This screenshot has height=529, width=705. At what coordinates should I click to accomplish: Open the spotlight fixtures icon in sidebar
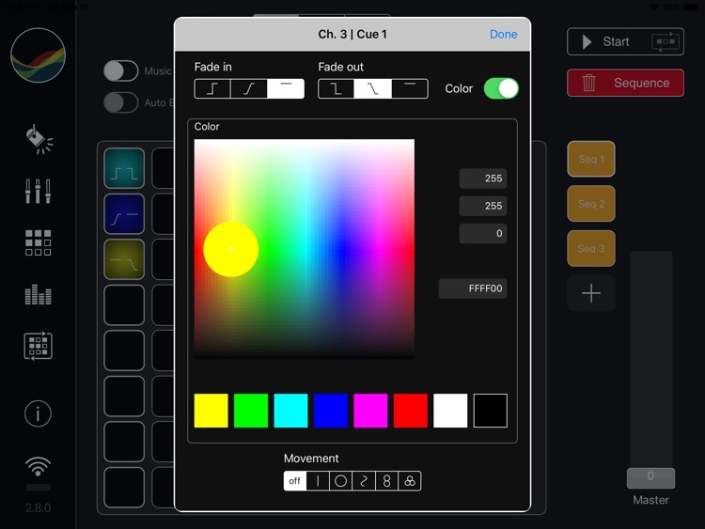(39, 139)
